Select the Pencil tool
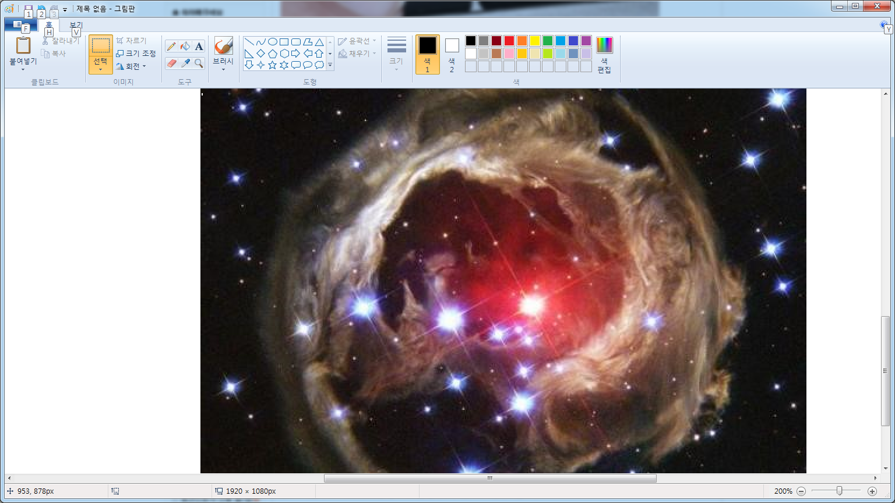Viewport: 895px width, 503px height. [171, 47]
